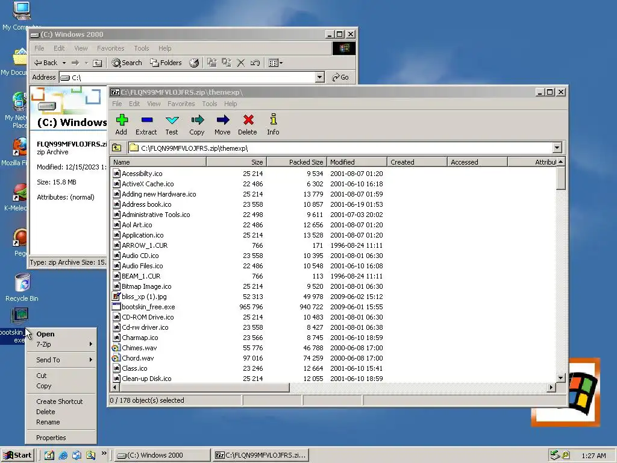Screen dimensions: 617x463
Task: Select the Address book.ico row
Action: (x=334, y=204)
